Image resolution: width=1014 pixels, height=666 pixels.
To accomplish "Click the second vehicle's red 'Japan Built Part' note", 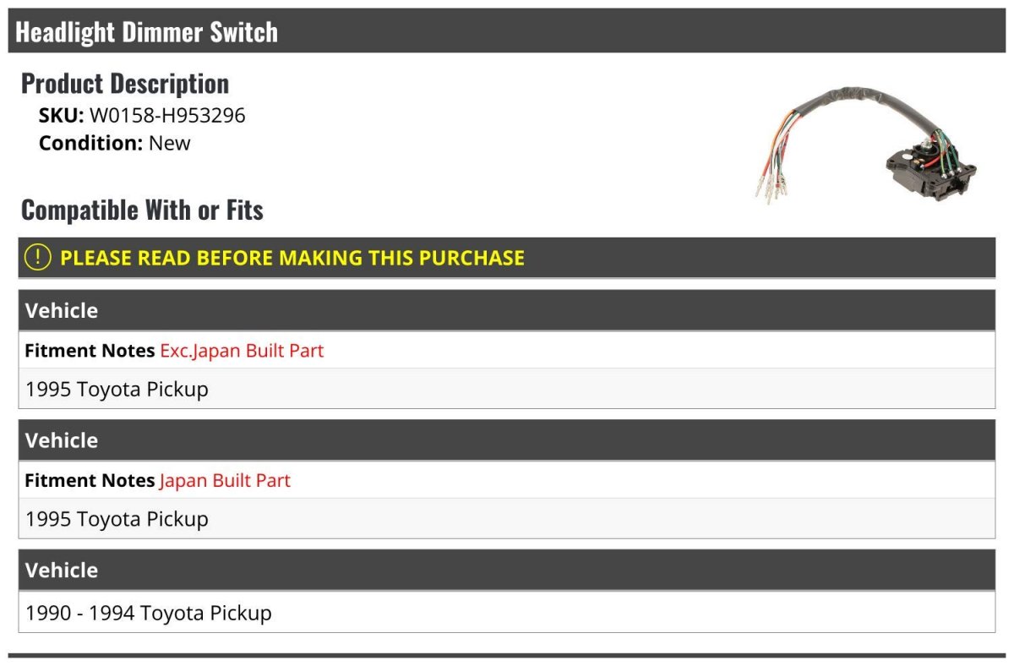I will click(225, 481).
